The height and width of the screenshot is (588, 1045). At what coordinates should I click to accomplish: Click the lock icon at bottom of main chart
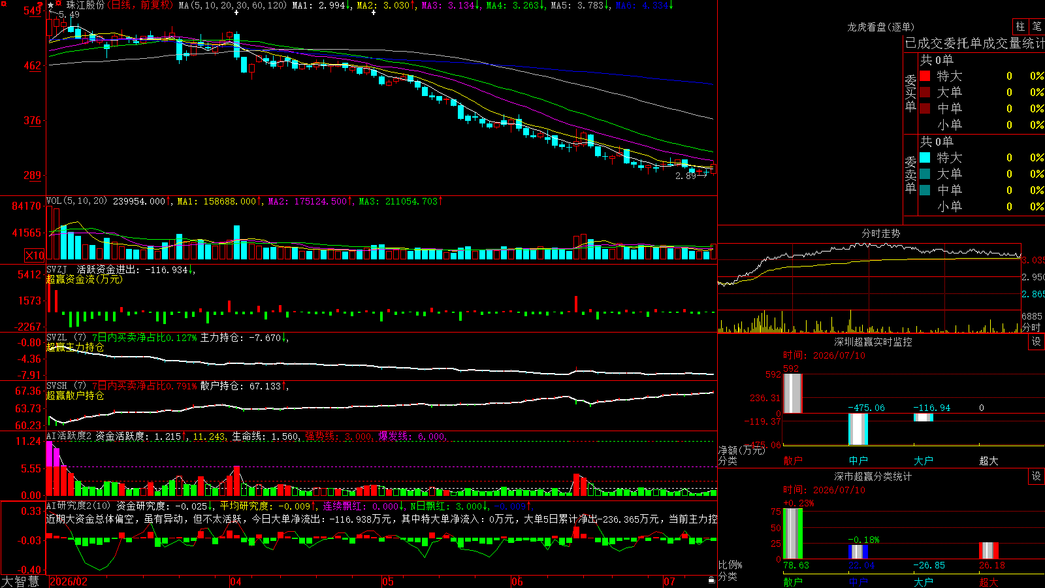tap(711, 580)
